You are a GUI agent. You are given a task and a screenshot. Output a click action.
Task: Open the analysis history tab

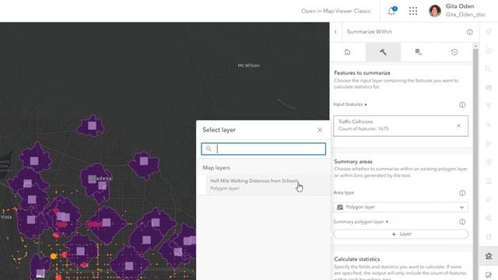[x=454, y=52]
